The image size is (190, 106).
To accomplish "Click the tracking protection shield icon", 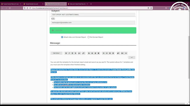I will click(25, 8).
